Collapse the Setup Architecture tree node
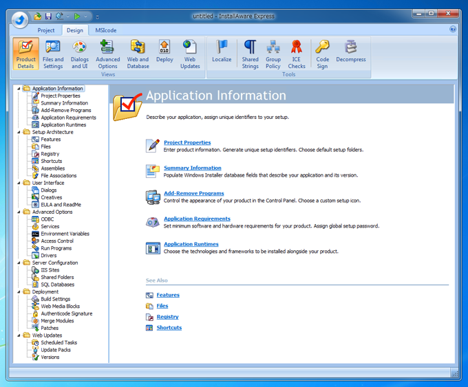468x387 pixels. [x=19, y=132]
